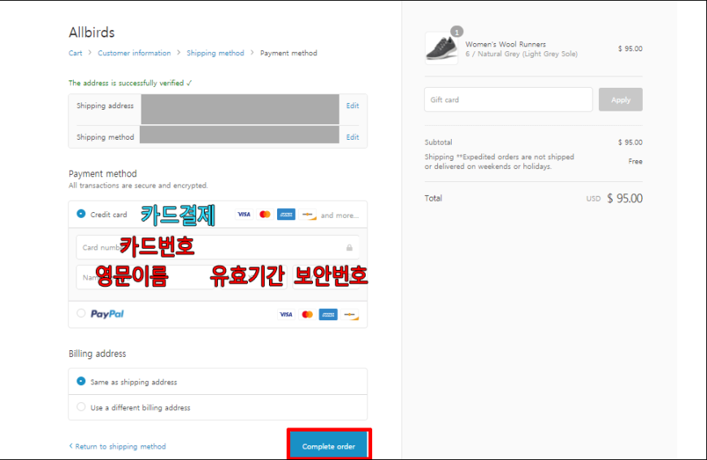This screenshot has height=460, width=707.
Task: Click the 'and more...' card types text
Action: [340, 215]
